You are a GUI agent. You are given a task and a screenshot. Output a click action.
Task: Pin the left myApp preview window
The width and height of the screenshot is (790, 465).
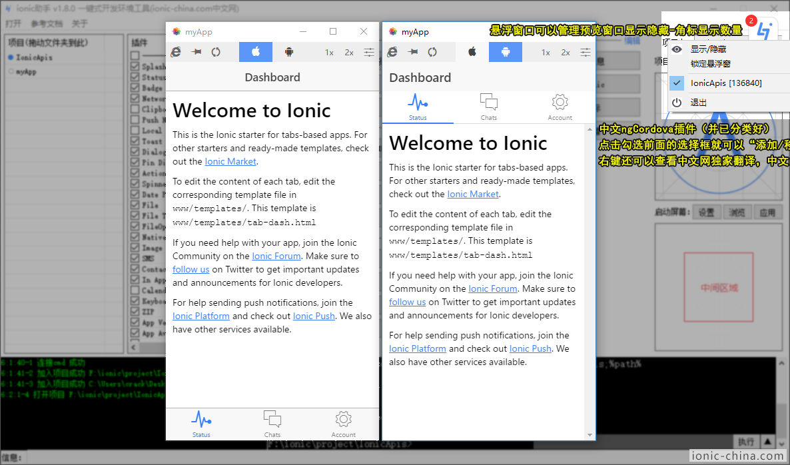[197, 52]
